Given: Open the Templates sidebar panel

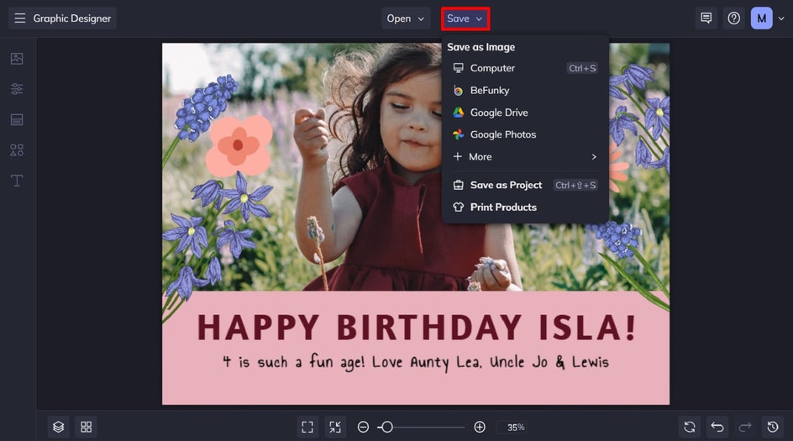Looking at the screenshot, I should pos(17,119).
